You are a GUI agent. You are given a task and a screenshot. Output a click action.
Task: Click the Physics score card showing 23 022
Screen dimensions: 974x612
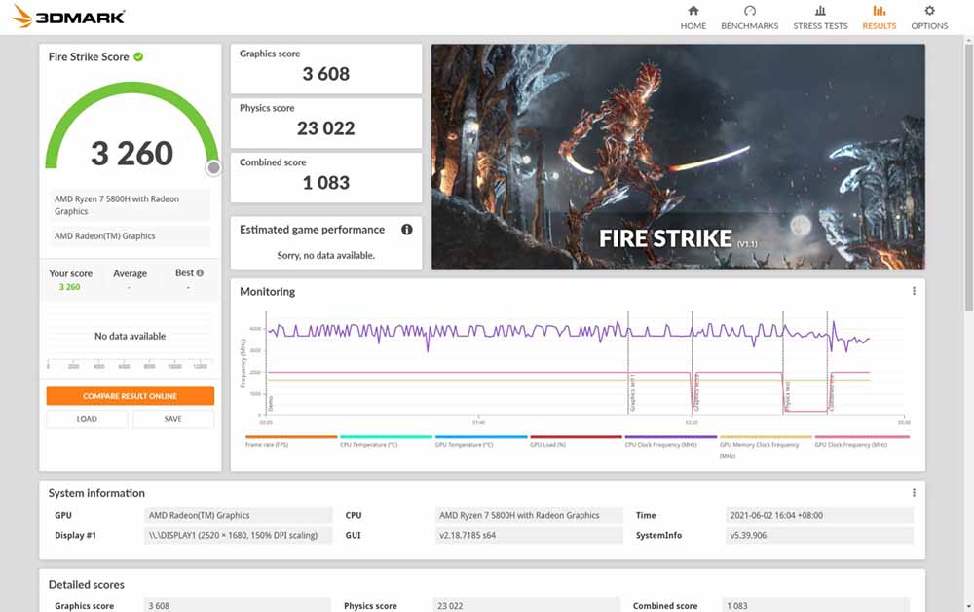326,123
